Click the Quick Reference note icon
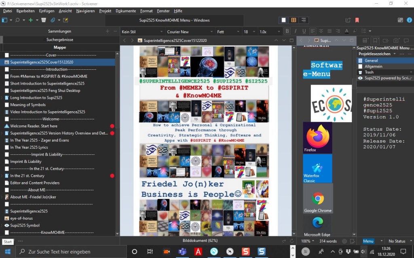Image resolution: width=414 pixels, height=258 pixels. click(65, 20)
